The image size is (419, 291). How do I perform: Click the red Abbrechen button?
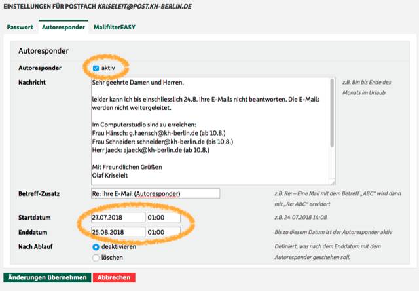(x=114, y=278)
